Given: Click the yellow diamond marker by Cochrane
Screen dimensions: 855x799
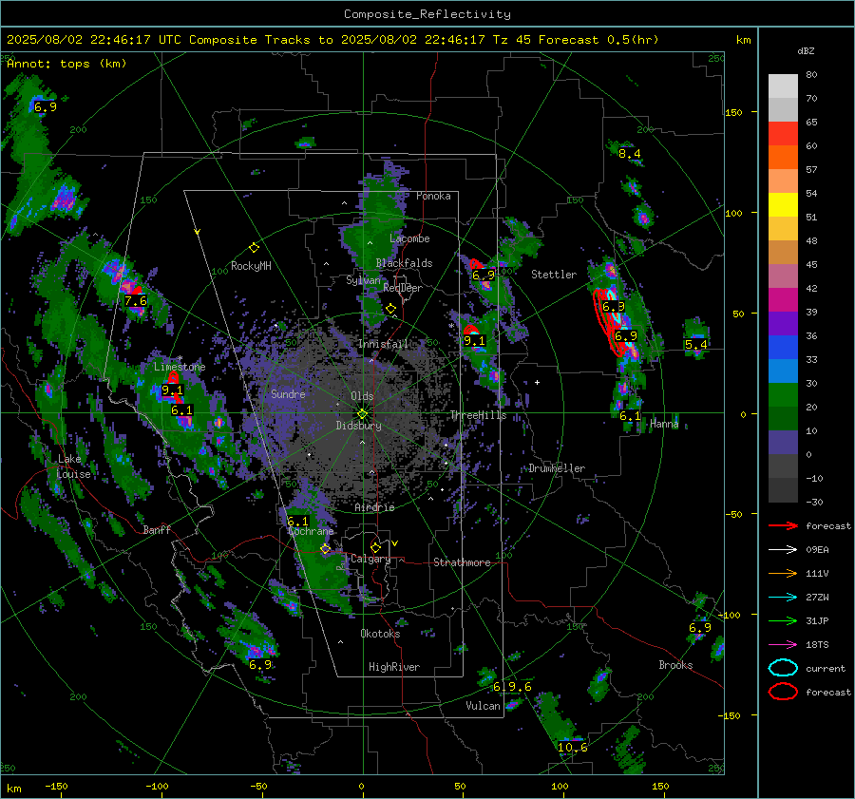Looking at the screenshot, I should point(326,549).
